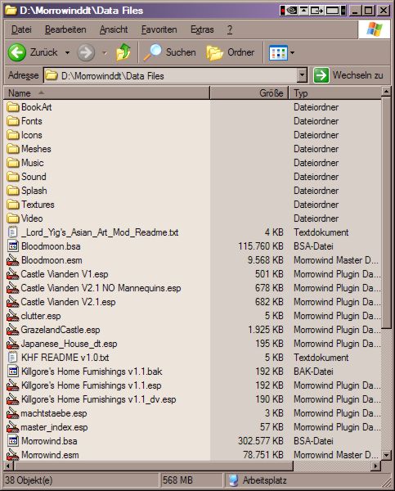Expand the view mode dropdown arrow
This screenshot has height=491, width=395.
[x=292, y=52]
